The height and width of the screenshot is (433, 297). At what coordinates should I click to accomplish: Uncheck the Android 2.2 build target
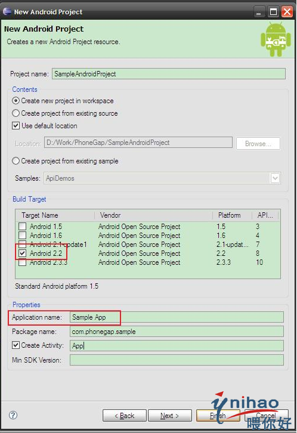(x=22, y=253)
